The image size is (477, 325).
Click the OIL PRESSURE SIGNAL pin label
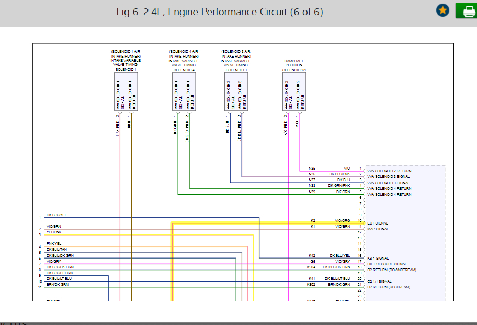[387, 264]
